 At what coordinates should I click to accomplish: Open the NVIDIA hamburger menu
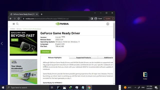(14, 24)
